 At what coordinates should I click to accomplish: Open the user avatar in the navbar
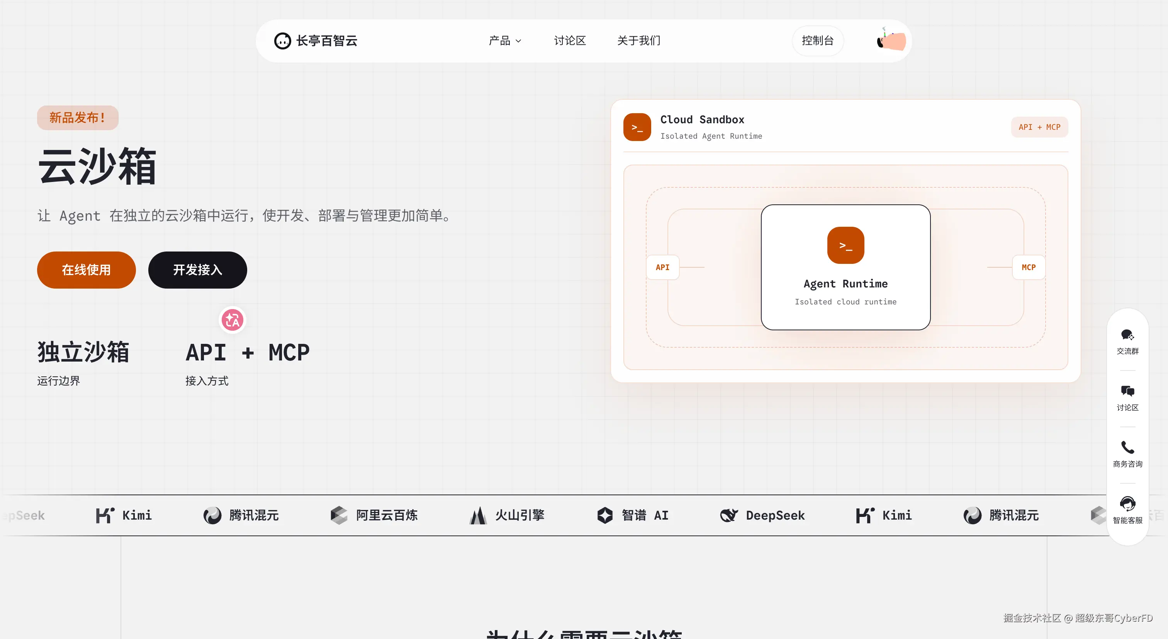pos(891,40)
